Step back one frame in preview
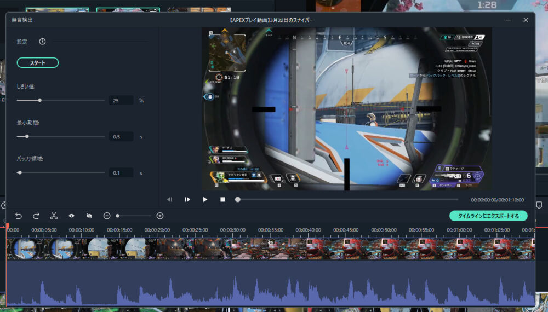 170,200
